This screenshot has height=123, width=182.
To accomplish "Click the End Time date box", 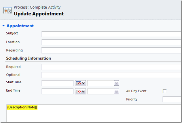I will [x=58, y=91].
